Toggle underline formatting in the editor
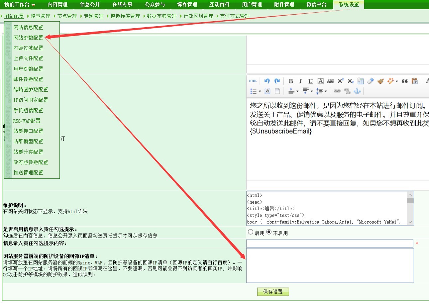 click(310, 81)
